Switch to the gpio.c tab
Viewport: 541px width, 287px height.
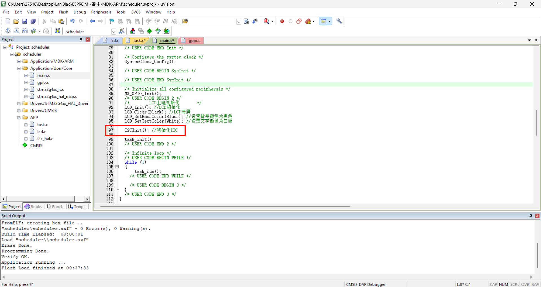point(194,41)
